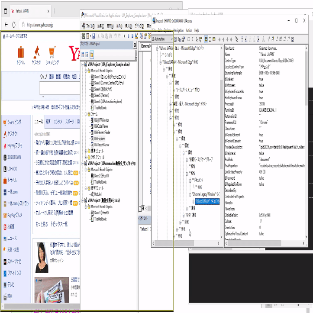Select the ニュース tab on Yahoo page
This screenshot has height=313, width=313.
(39, 121)
